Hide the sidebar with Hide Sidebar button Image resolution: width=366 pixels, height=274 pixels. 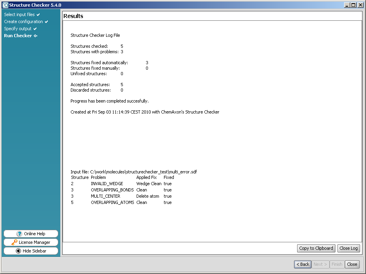[x=31, y=251]
